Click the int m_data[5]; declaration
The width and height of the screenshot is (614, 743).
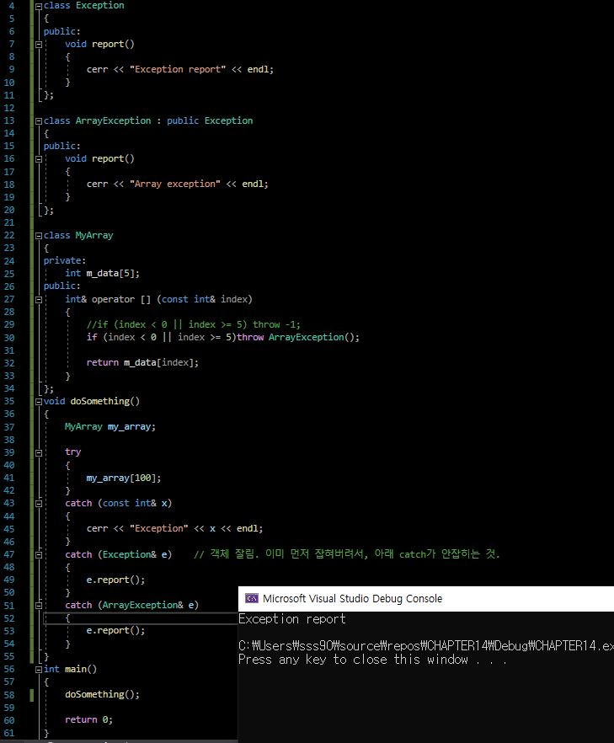(x=103, y=274)
